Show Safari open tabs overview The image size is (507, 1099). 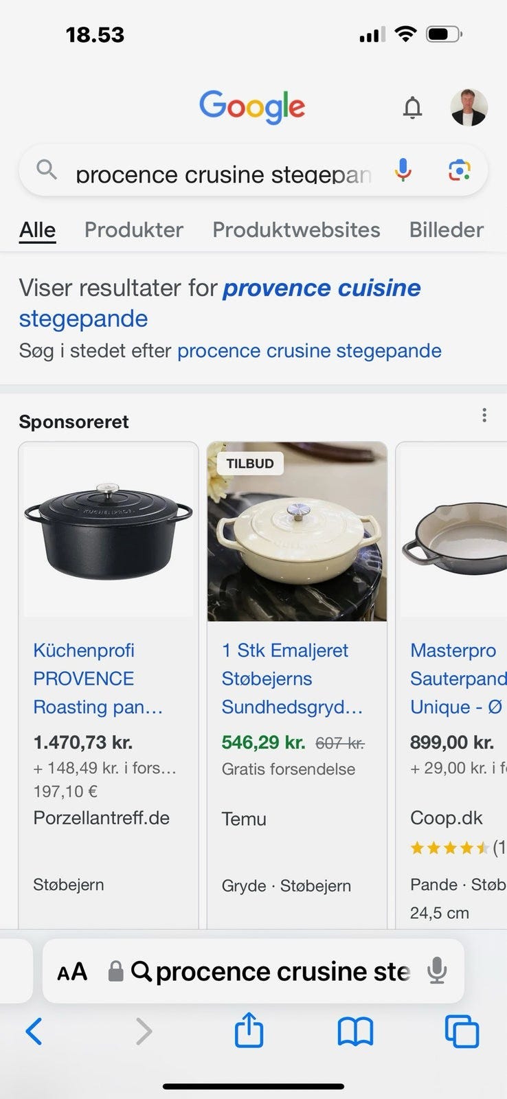(x=462, y=1031)
